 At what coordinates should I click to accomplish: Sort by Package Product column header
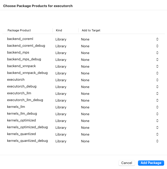(19, 30)
